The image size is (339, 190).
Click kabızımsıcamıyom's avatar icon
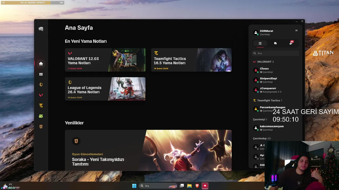(256, 128)
